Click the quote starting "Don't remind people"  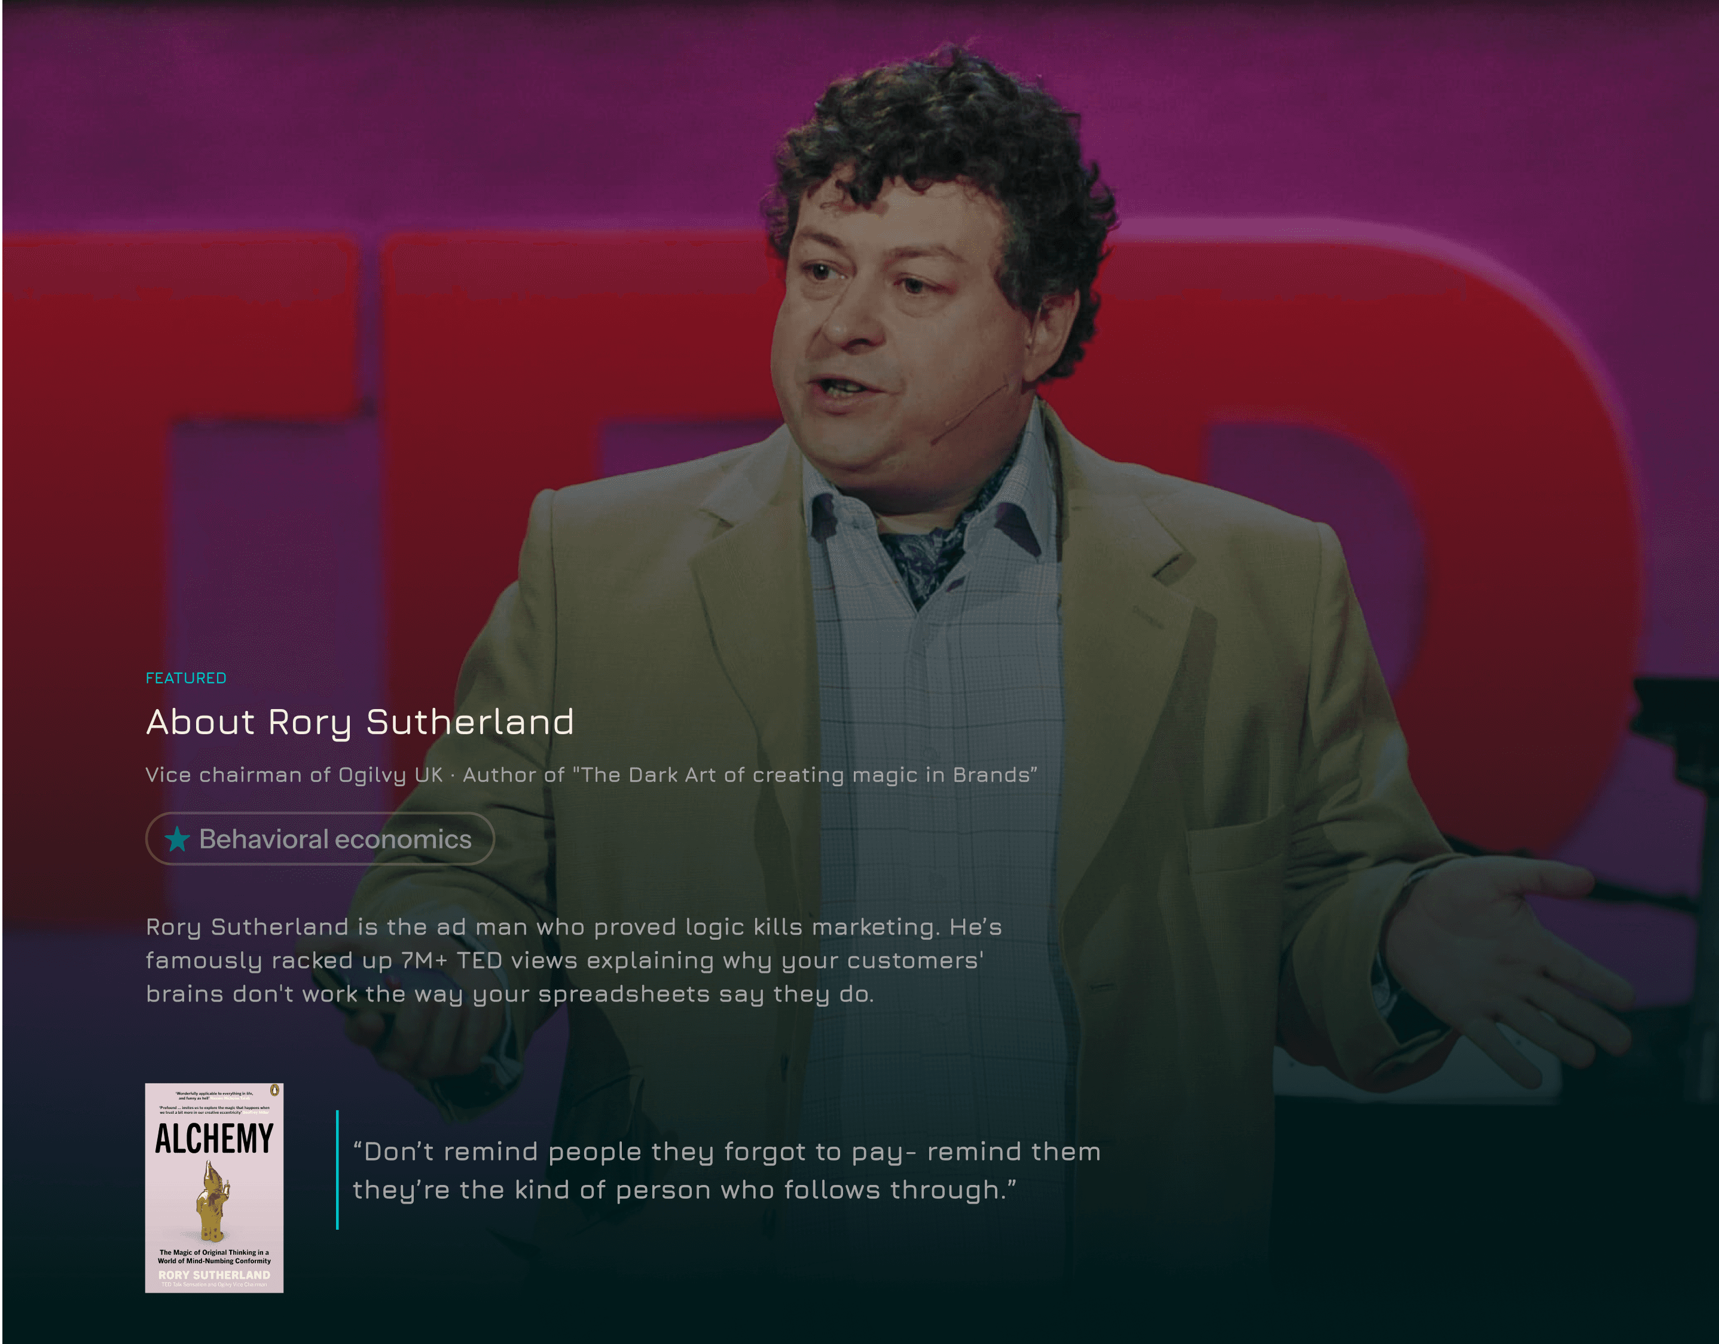click(726, 1170)
